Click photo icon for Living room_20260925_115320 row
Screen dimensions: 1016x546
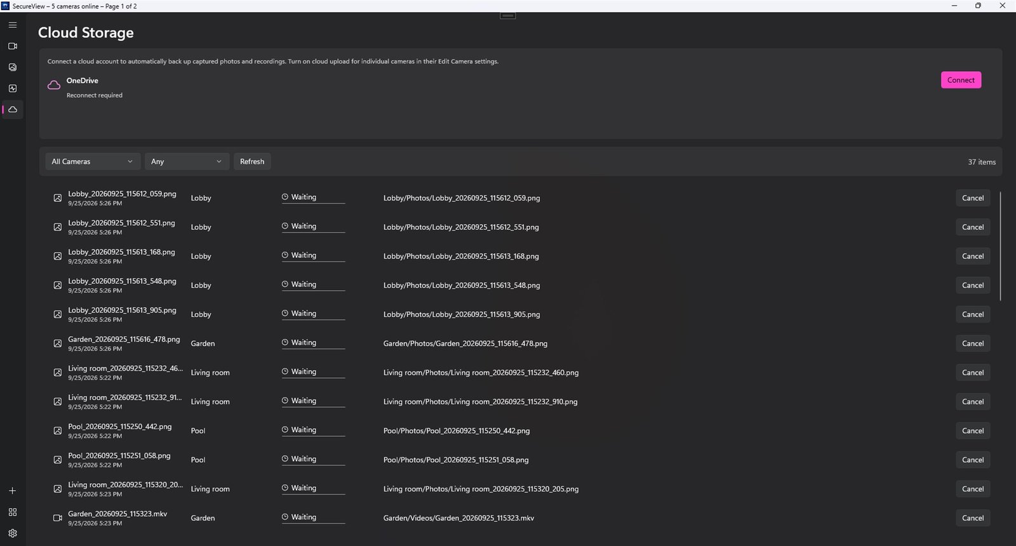click(57, 489)
